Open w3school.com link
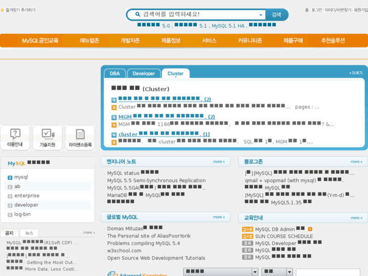The width and height of the screenshot is (368, 276). point(124,251)
